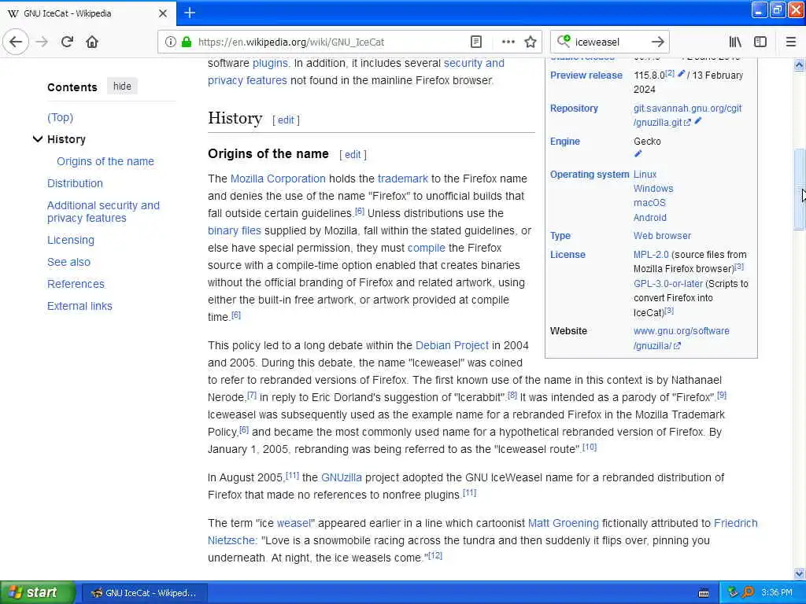Collapse the History section chevron in Contents
The width and height of the screenshot is (806, 604).
[x=38, y=138]
